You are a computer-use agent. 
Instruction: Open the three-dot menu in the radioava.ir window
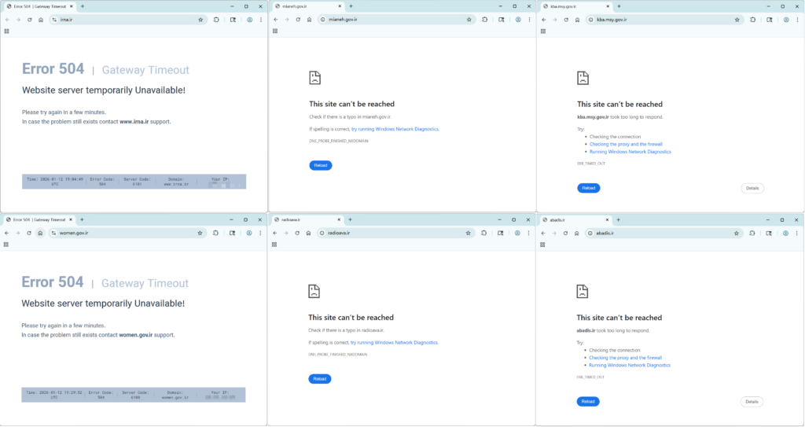pyautogui.click(x=528, y=233)
